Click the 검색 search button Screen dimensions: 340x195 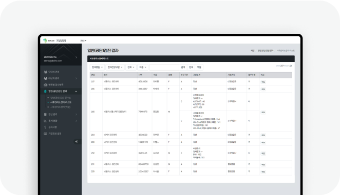tap(183, 67)
